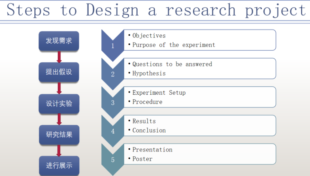The height and width of the screenshot is (176, 310).
Task: Click the red arrow below 提出假设
Action: click(x=59, y=88)
